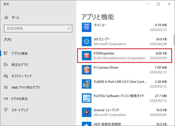Click the ETDProperties app icon
The width and height of the screenshot is (175, 126).
click(87, 56)
